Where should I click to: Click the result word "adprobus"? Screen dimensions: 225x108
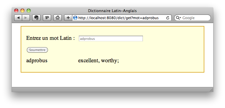click(37, 60)
